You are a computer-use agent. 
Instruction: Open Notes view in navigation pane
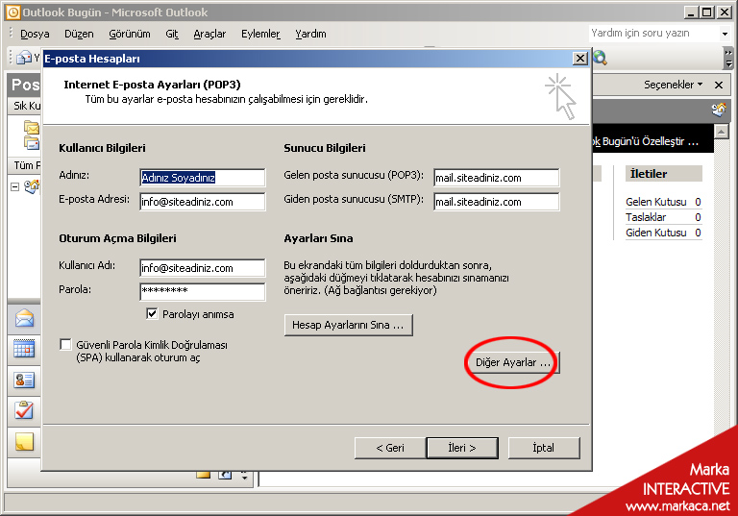(24, 442)
